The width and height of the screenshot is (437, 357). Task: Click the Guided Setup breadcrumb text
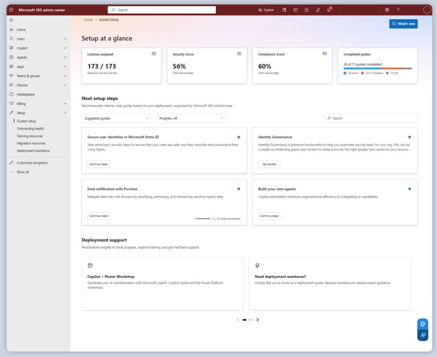pyautogui.click(x=109, y=20)
